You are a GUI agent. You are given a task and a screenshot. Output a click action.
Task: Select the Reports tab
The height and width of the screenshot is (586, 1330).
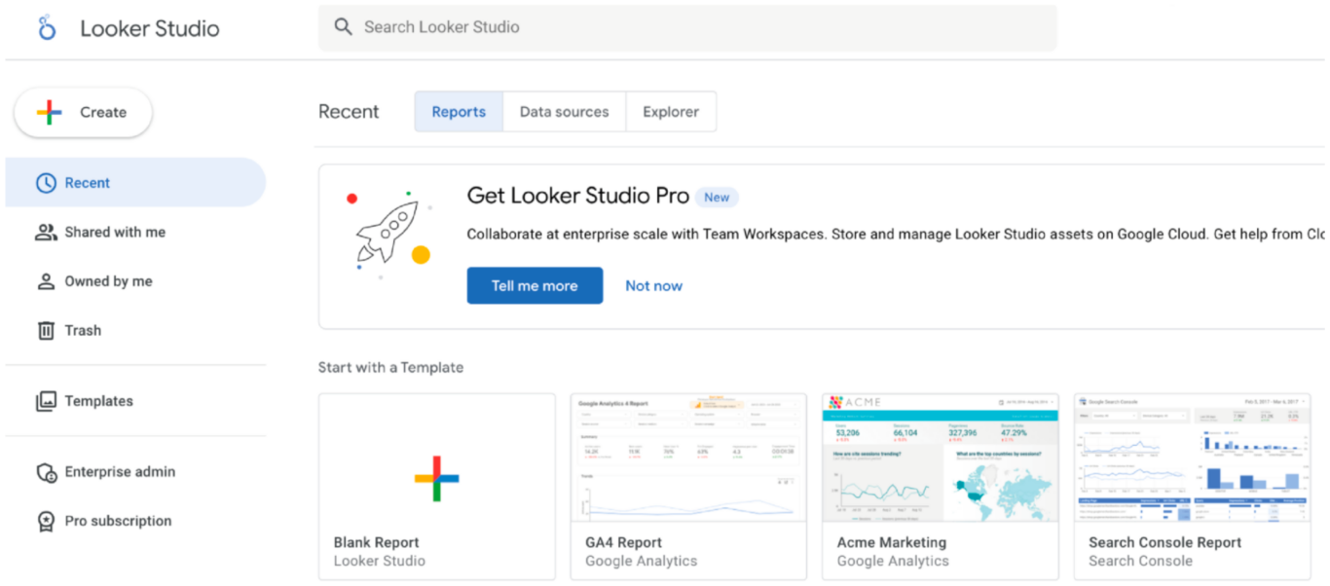point(458,111)
